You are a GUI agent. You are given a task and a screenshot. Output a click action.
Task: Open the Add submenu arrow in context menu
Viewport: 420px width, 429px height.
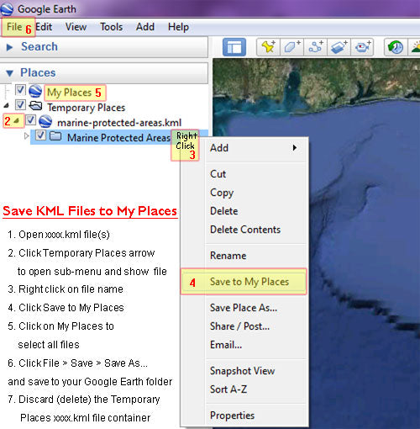[294, 148]
